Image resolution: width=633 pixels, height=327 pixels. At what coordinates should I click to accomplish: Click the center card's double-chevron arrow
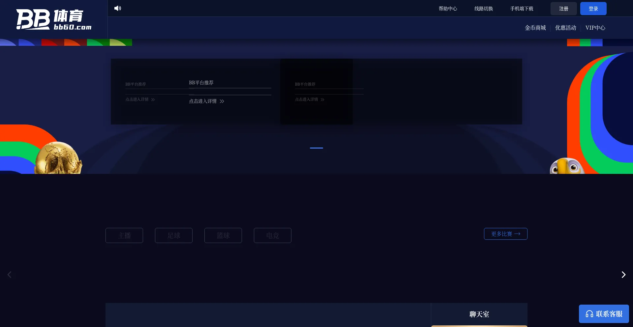coord(222,101)
